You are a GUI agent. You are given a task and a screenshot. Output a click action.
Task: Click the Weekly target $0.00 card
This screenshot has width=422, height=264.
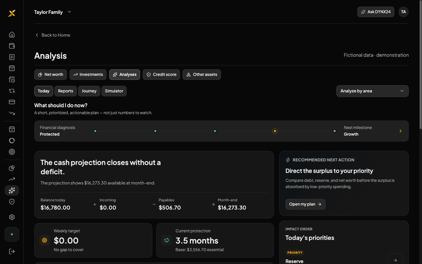[x=93, y=240]
